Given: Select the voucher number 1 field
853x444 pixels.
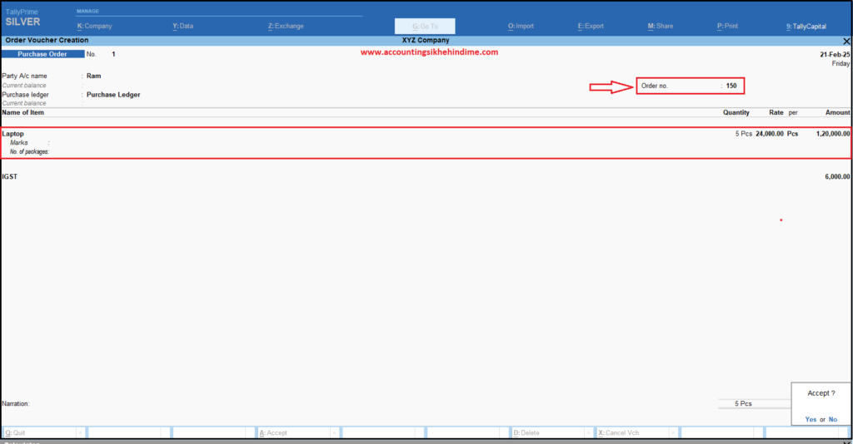Looking at the screenshot, I should coord(113,54).
